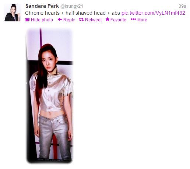The width and height of the screenshot is (190, 169).
Task: Open the pic.twitter.com/VyLN1mf432 link
Action: point(153,13)
